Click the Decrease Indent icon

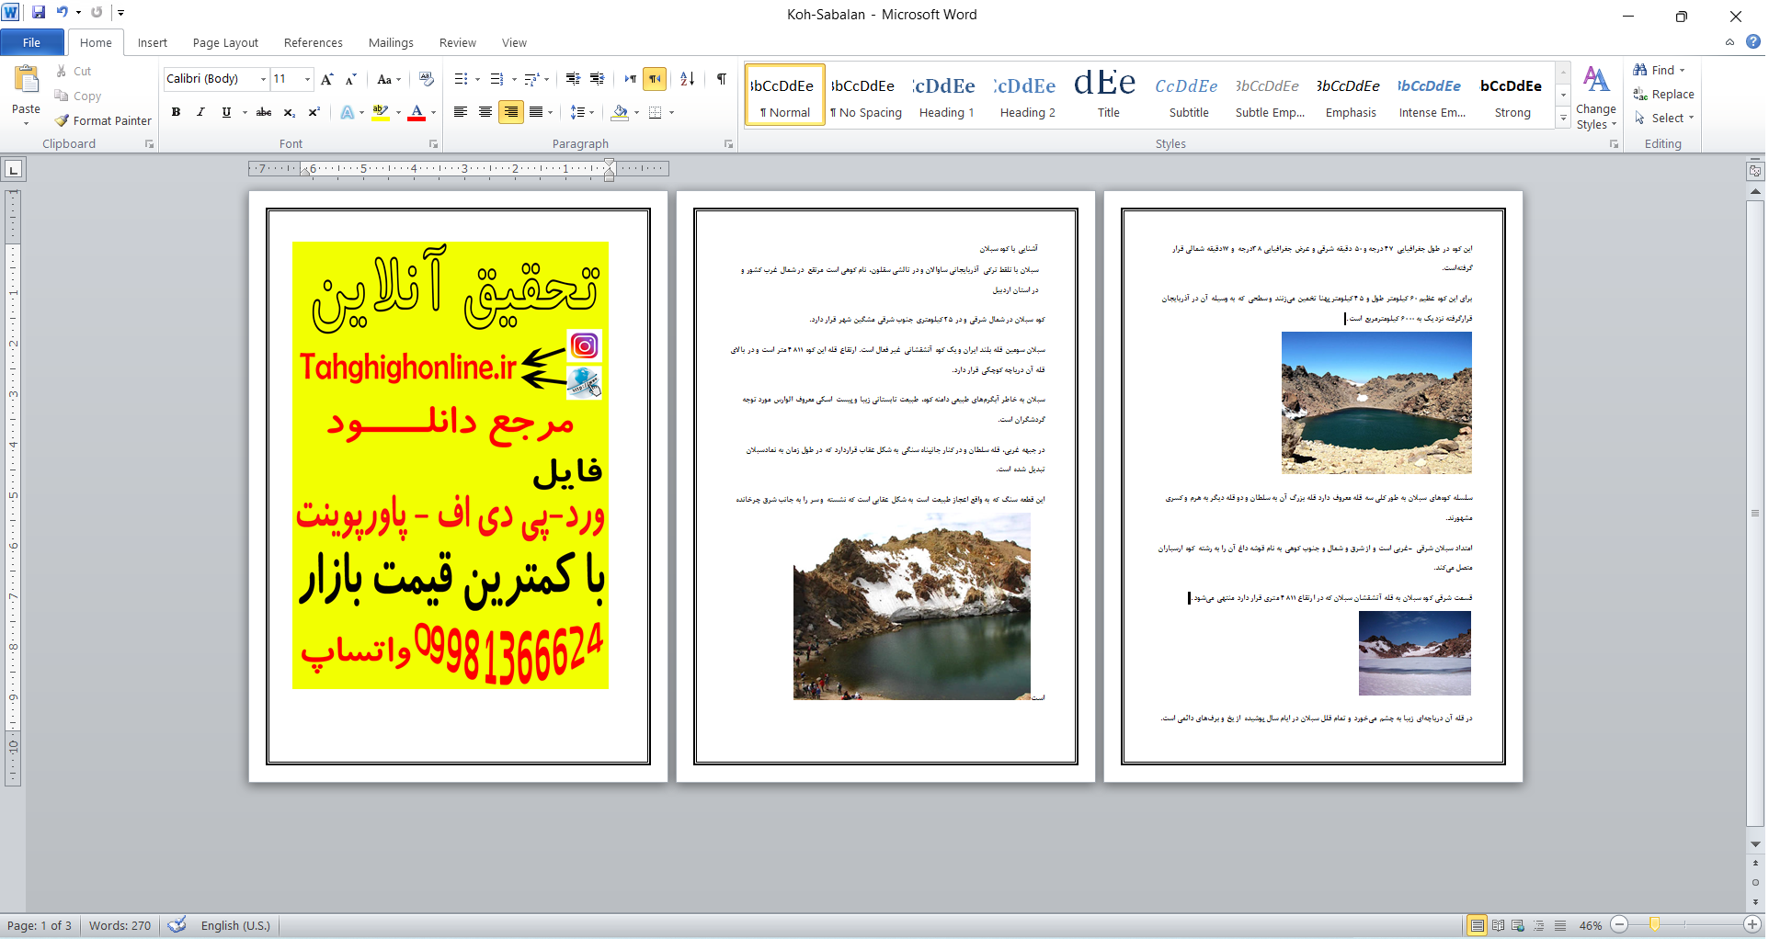coord(573,79)
